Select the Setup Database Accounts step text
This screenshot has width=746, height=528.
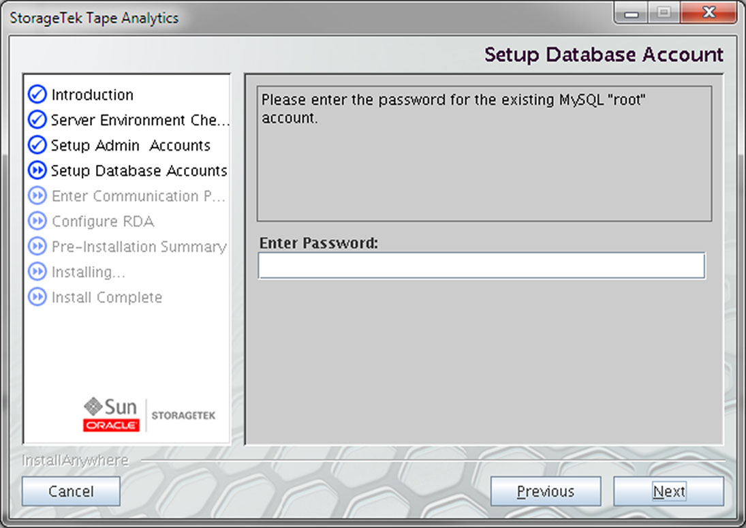coord(140,170)
